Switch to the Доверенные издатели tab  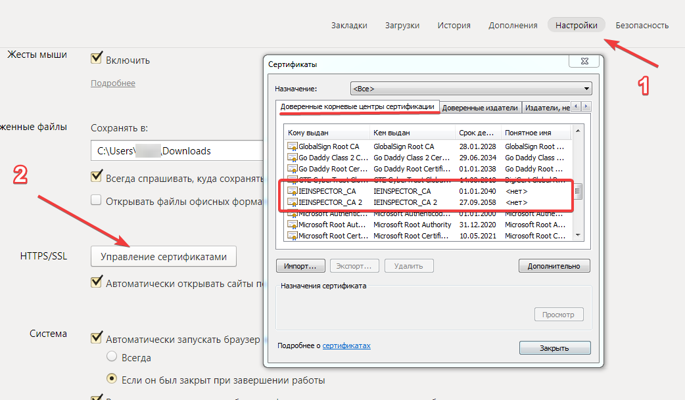pyautogui.click(x=480, y=108)
